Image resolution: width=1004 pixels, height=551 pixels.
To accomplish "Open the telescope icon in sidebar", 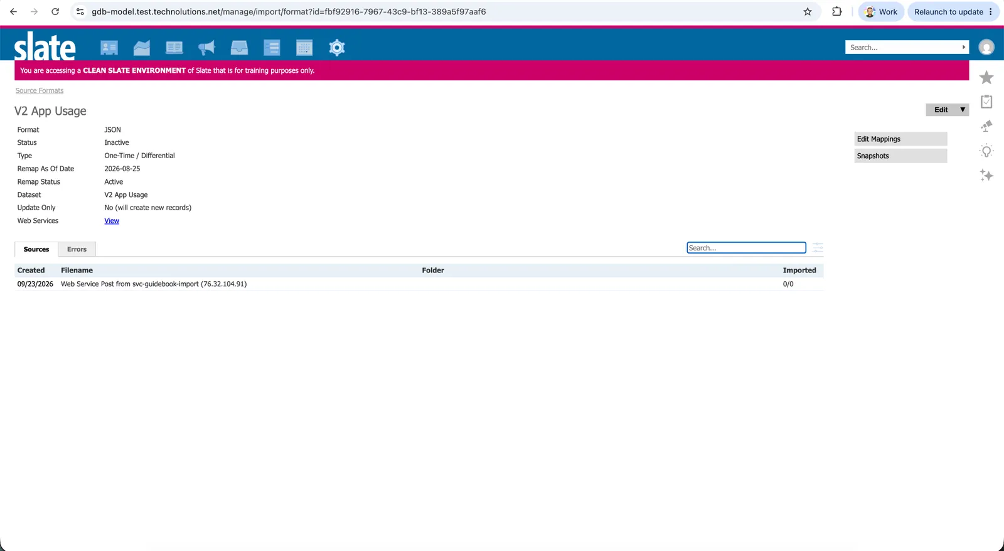I will pyautogui.click(x=986, y=126).
